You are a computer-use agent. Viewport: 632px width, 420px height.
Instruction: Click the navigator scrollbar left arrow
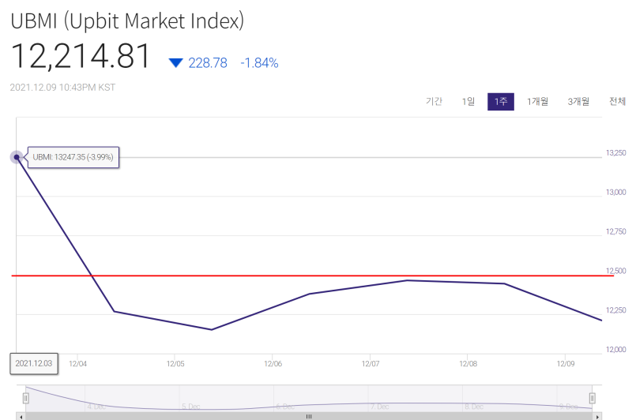coord(21,416)
